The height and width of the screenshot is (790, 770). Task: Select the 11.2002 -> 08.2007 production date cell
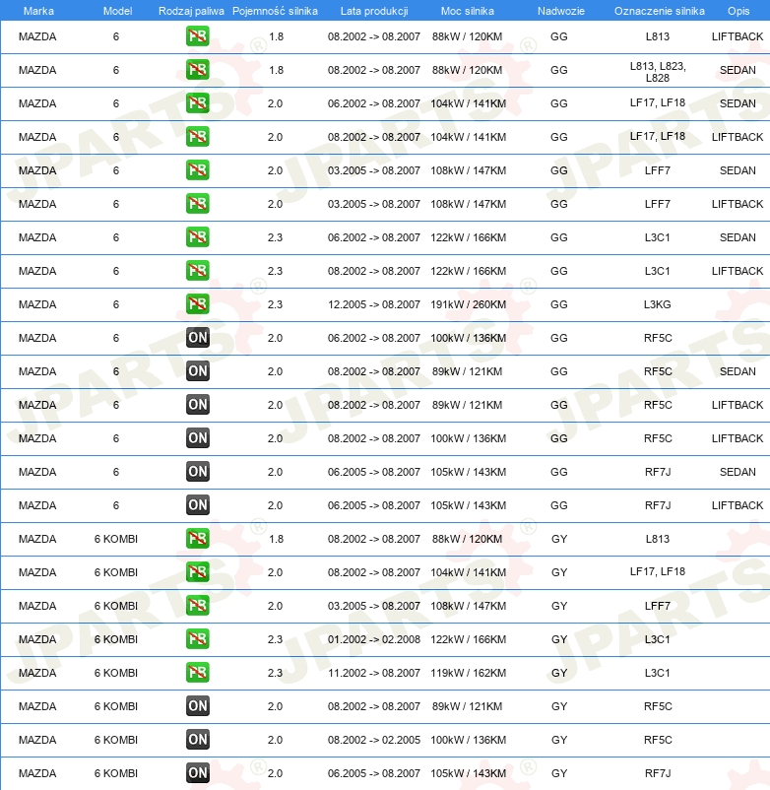click(373, 673)
